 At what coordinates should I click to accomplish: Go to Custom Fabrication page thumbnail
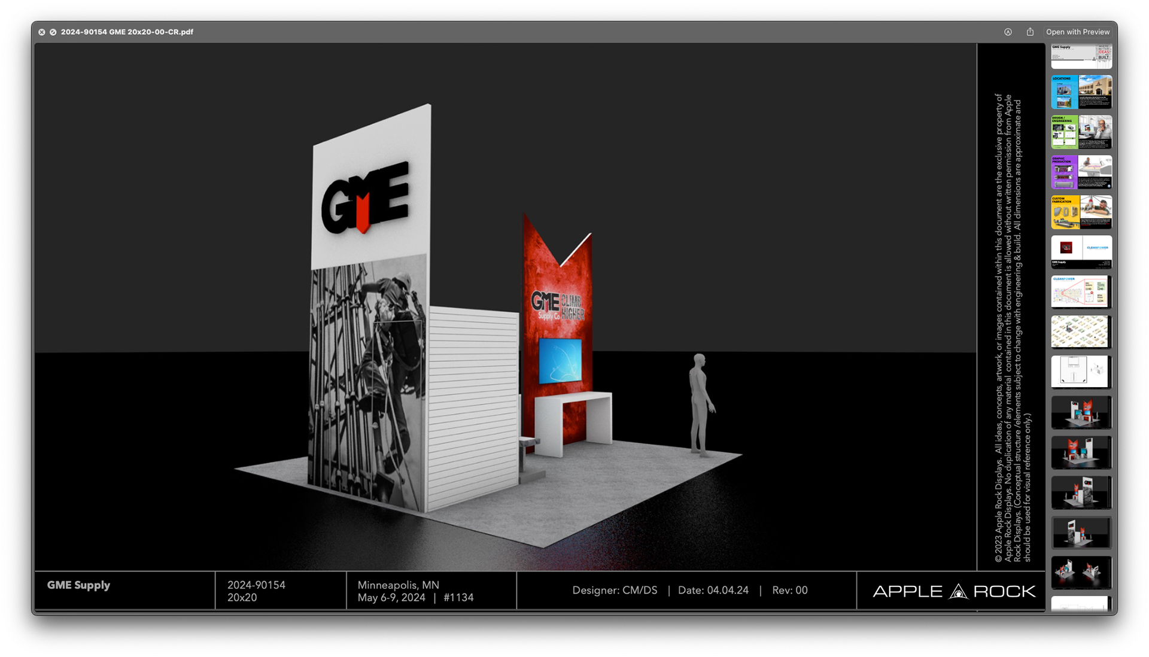(1081, 212)
